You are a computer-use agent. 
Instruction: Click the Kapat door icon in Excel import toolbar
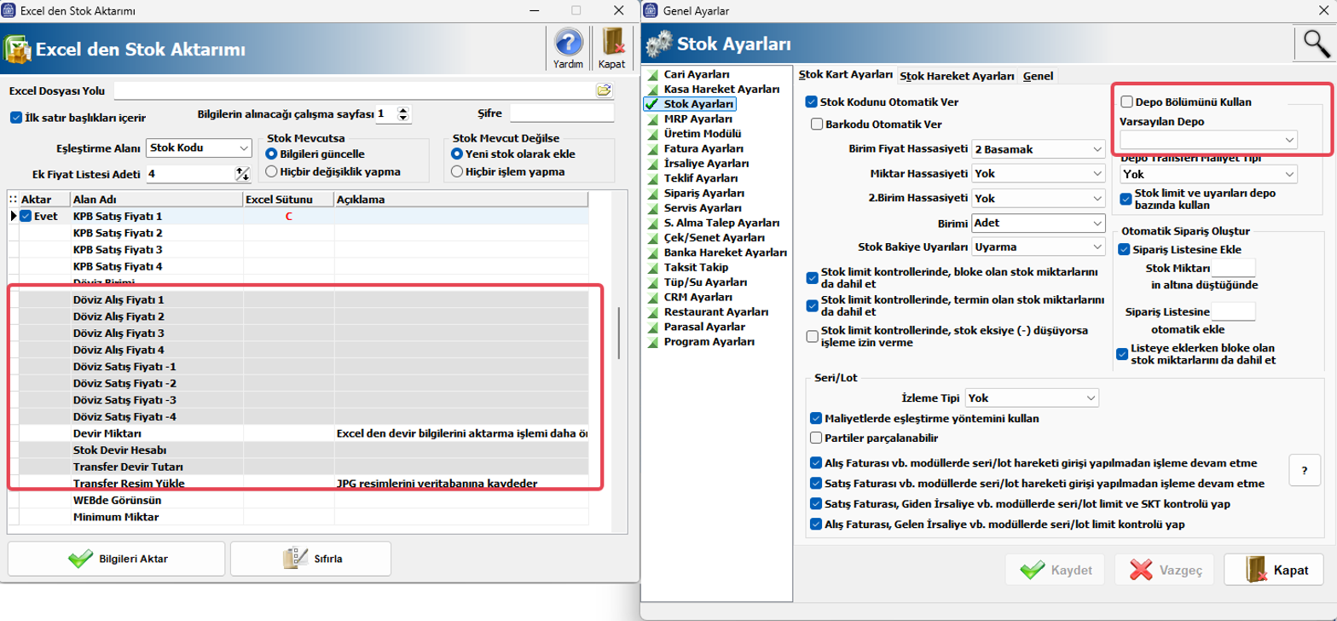611,48
